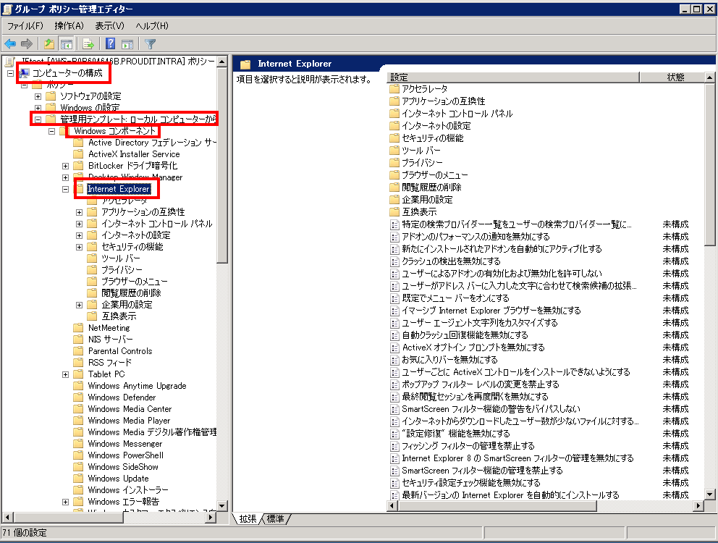The width and height of the screenshot is (718, 543).
Task: Click the settings list vertical scrollbar down arrow
Action: 711,494
